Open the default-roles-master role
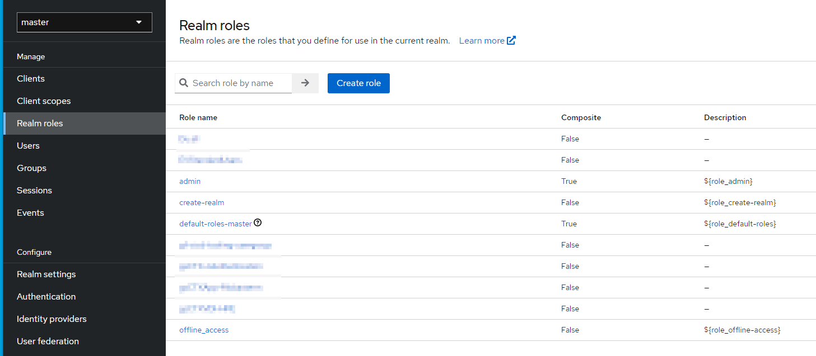Image resolution: width=816 pixels, height=356 pixels. (x=216, y=224)
